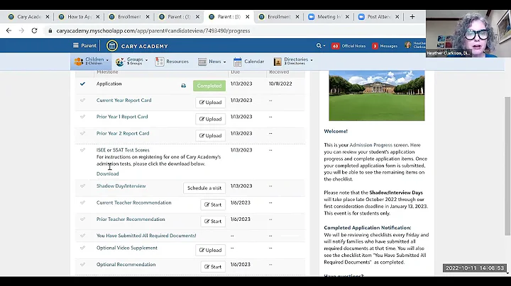Click the checkmark beside Current Teacher Recommendation
The width and height of the screenshot is (511, 286).
(82, 202)
